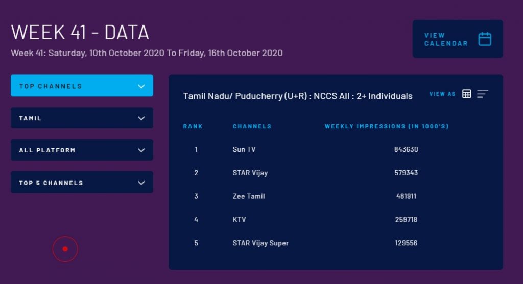Select the KTV channel row

pos(240,220)
